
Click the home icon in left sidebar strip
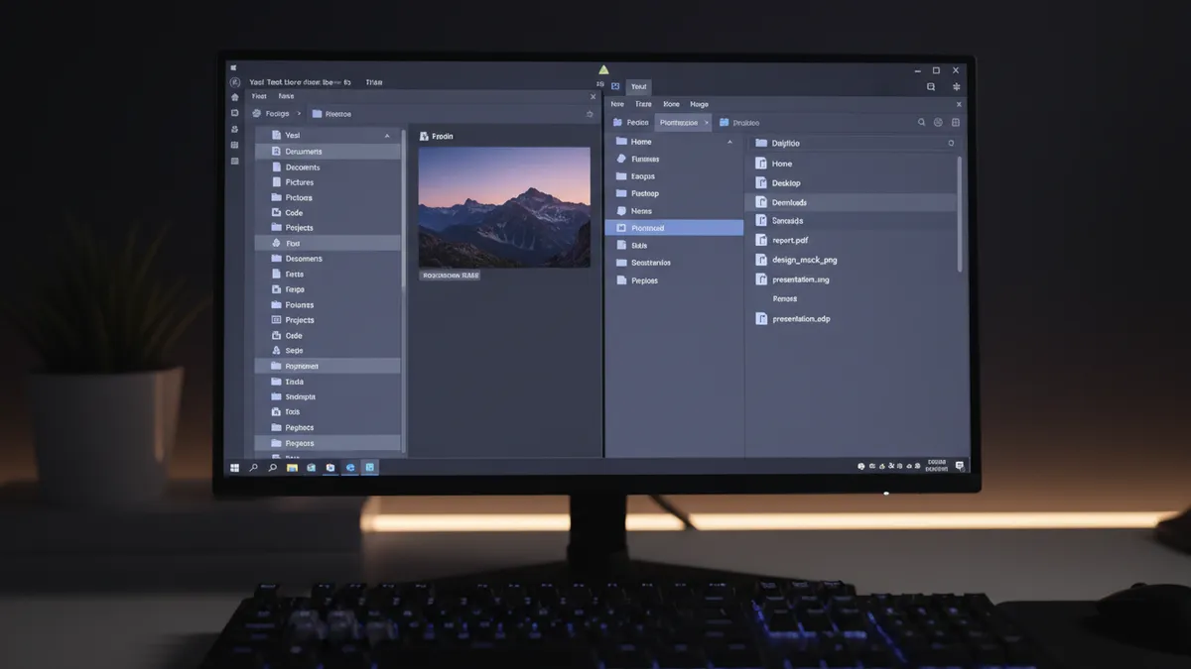[x=235, y=97]
